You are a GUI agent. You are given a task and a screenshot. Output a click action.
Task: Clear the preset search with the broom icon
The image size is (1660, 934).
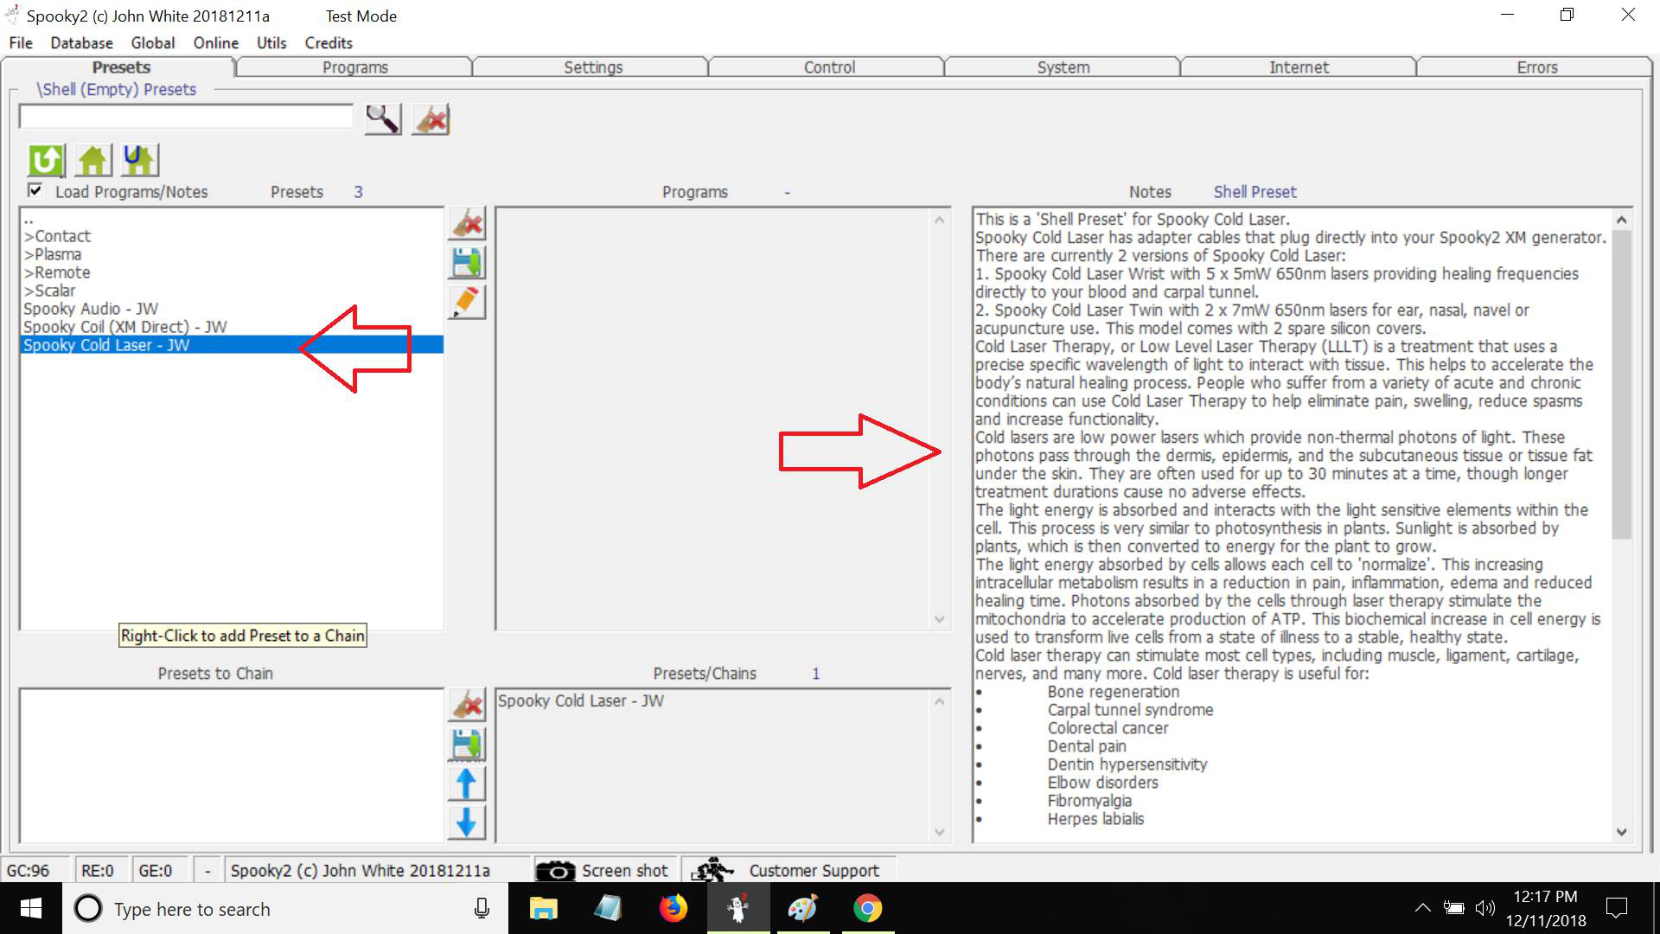pos(431,119)
